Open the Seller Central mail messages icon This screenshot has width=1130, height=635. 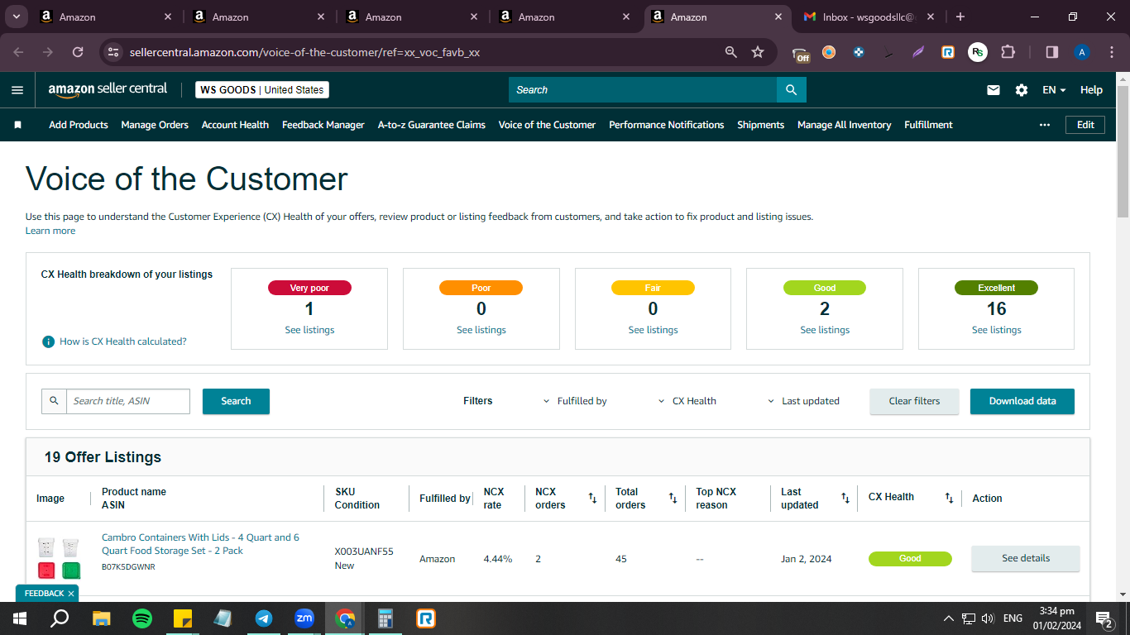(x=994, y=90)
